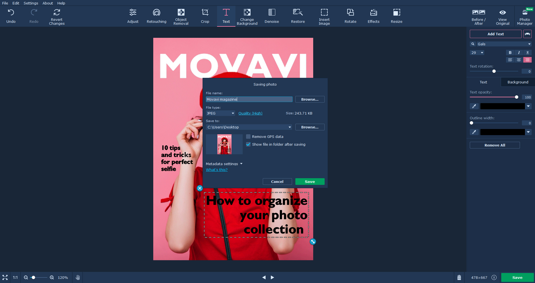Switch to the Background tab
Viewport: 535px width, 283px height.
(x=518, y=82)
